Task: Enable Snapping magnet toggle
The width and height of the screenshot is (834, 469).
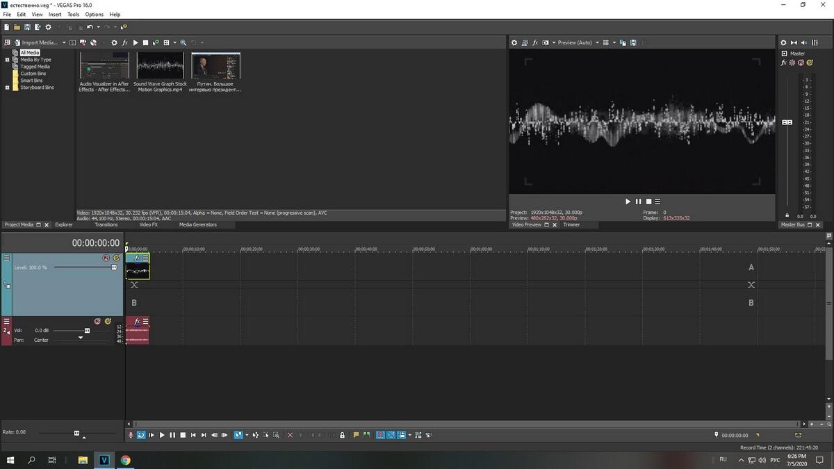Action: [x=380, y=435]
